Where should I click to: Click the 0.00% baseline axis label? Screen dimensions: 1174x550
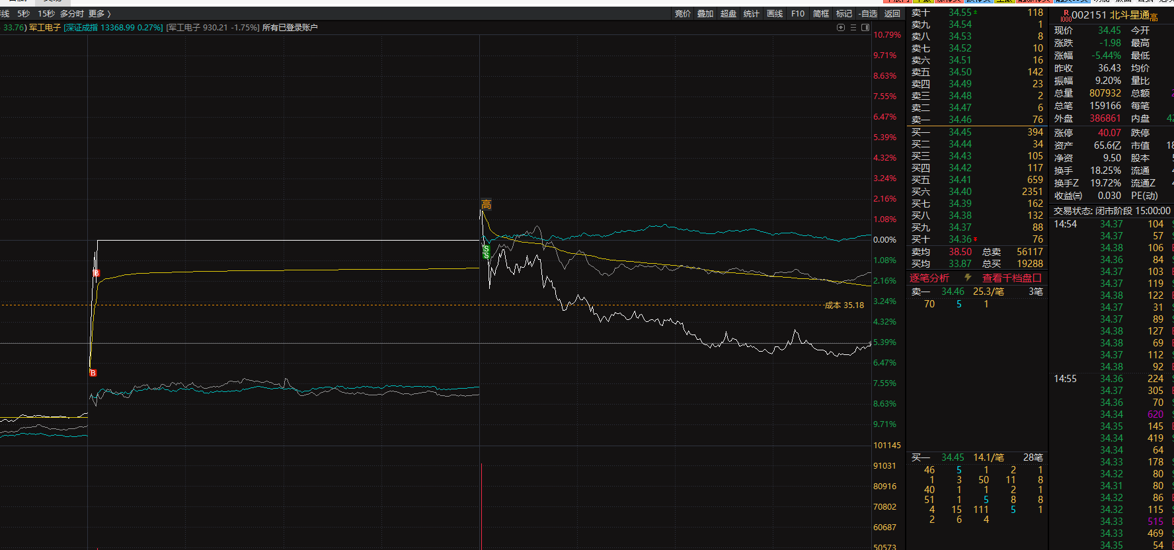[x=884, y=240]
